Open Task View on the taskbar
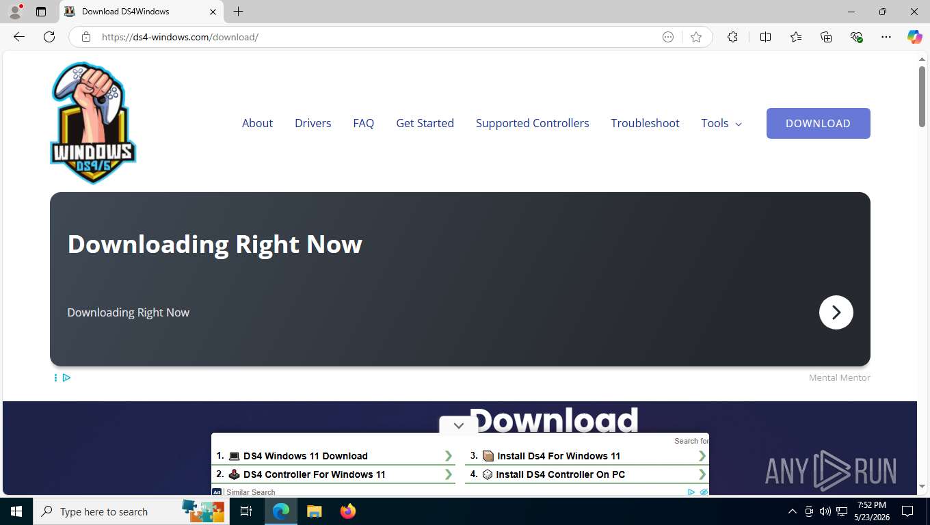Image resolution: width=930 pixels, height=525 pixels. [x=246, y=511]
